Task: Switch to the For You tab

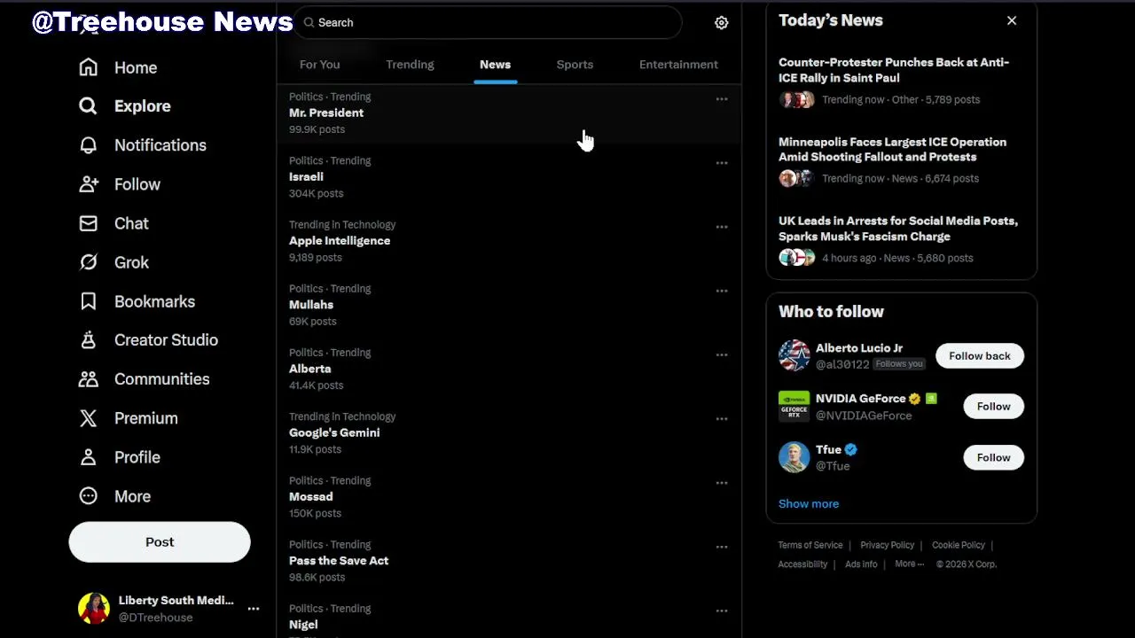Action: [319, 65]
